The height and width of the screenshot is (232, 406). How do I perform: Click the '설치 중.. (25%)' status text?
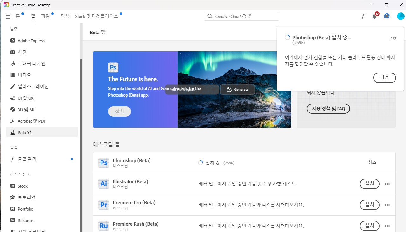(x=220, y=163)
